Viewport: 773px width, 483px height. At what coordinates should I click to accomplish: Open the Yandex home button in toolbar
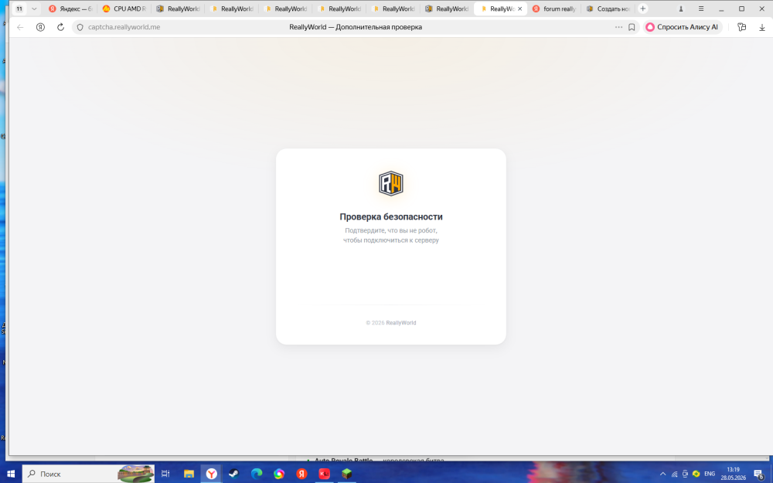[40, 27]
